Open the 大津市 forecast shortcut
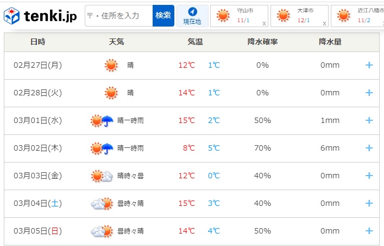The width and height of the screenshot is (384, 246). click(x=297, y=16)
